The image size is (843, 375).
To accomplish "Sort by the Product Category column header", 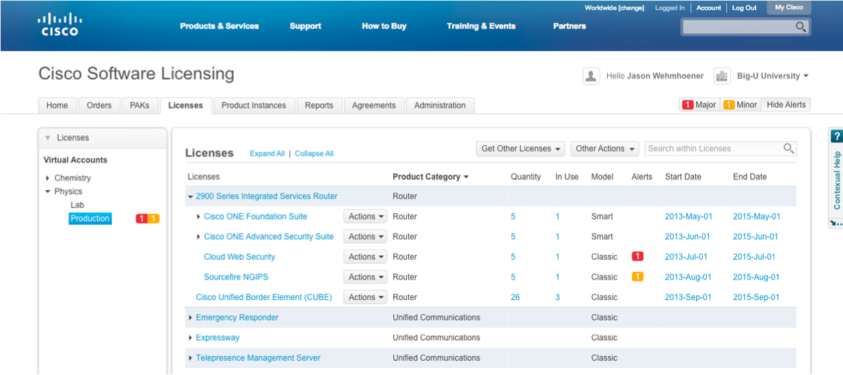I will (x=431, y=177).
